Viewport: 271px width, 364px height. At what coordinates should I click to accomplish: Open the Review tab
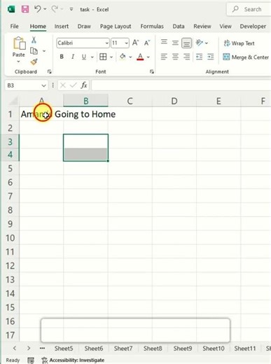tap(202, 26)
